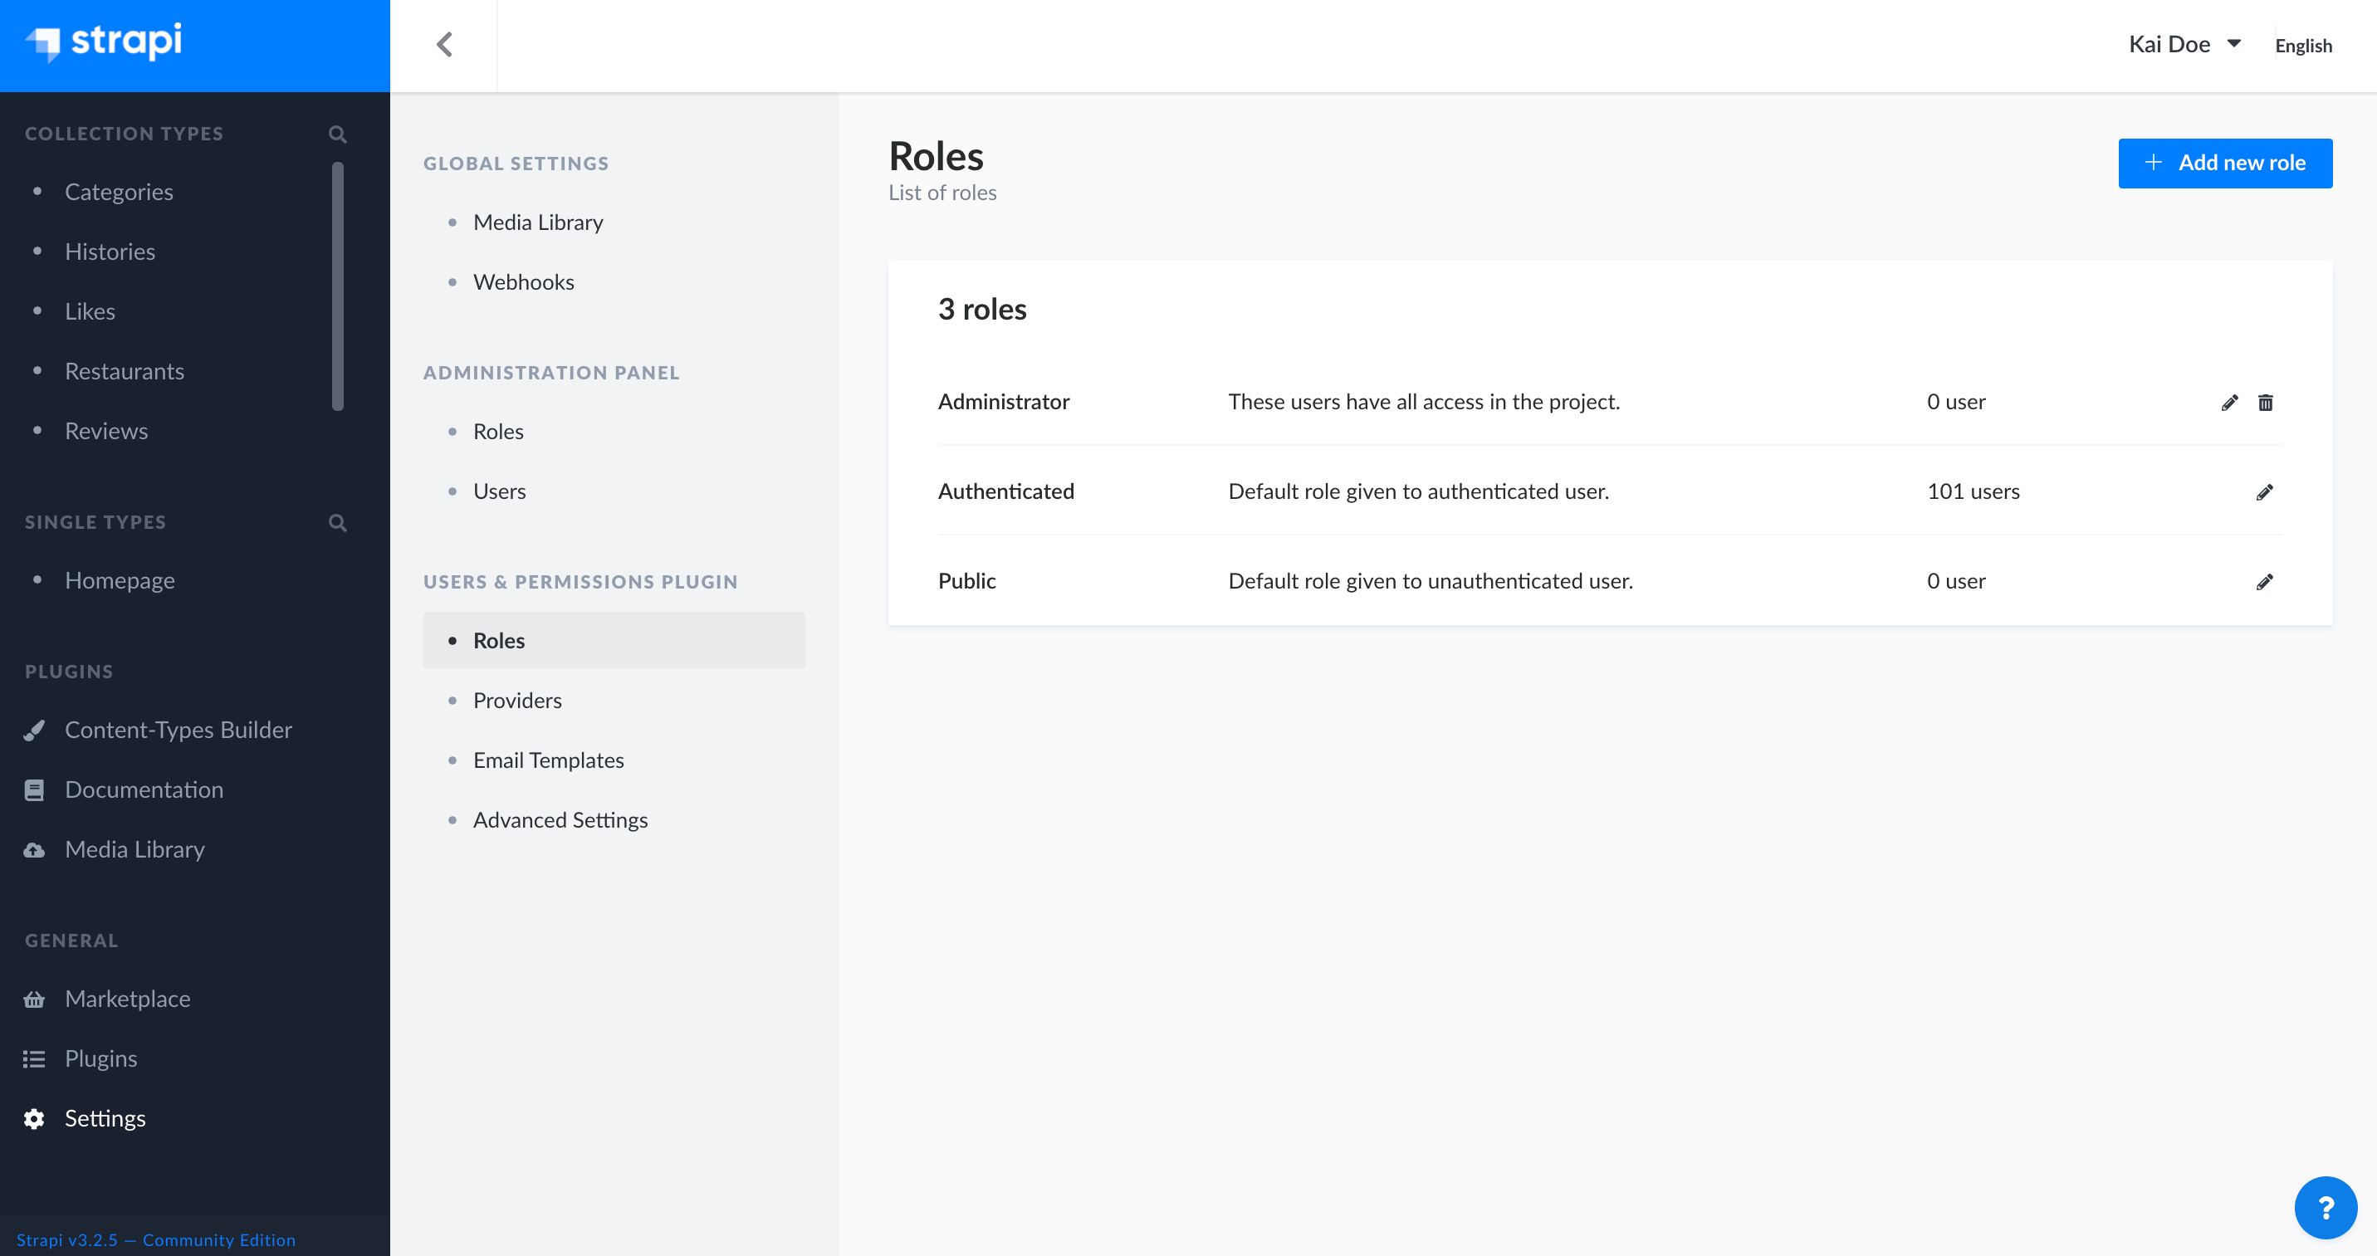This screenshot has width=2377, height=1256.
Task: Select Email Templates in the settings menu
Action: pos(548,760)
